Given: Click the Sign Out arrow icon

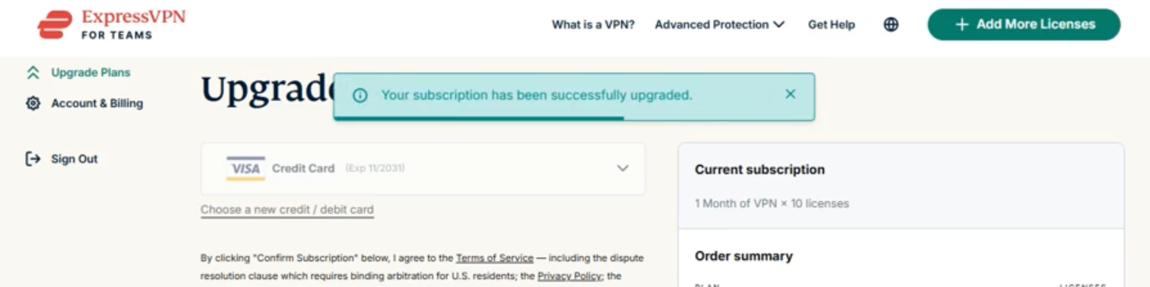Looking at the screenshot, I should tap(33, 159).
